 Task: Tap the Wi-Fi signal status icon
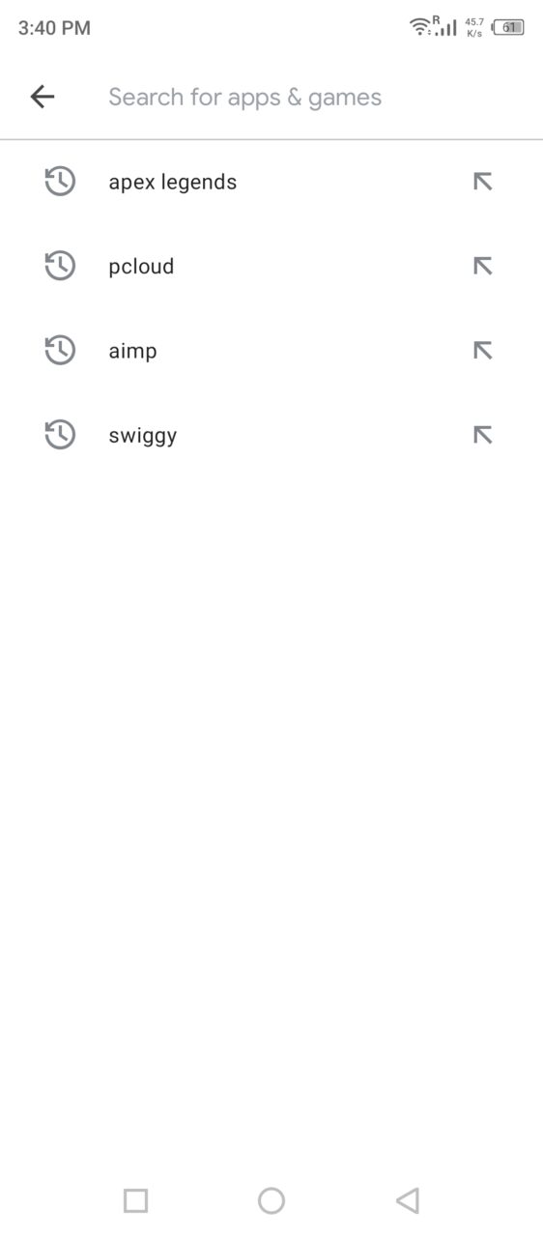pos(421,27)
